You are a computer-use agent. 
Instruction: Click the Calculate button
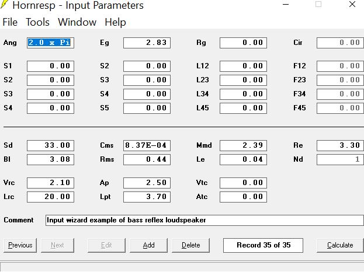coord(340,245)
